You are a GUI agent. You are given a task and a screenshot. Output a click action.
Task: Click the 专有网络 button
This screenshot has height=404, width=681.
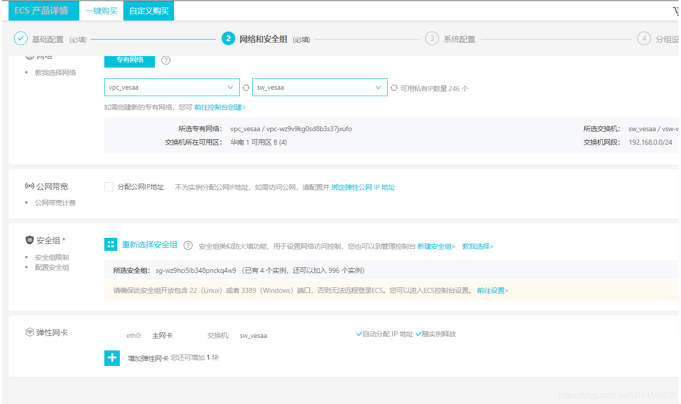click(129, 60)
